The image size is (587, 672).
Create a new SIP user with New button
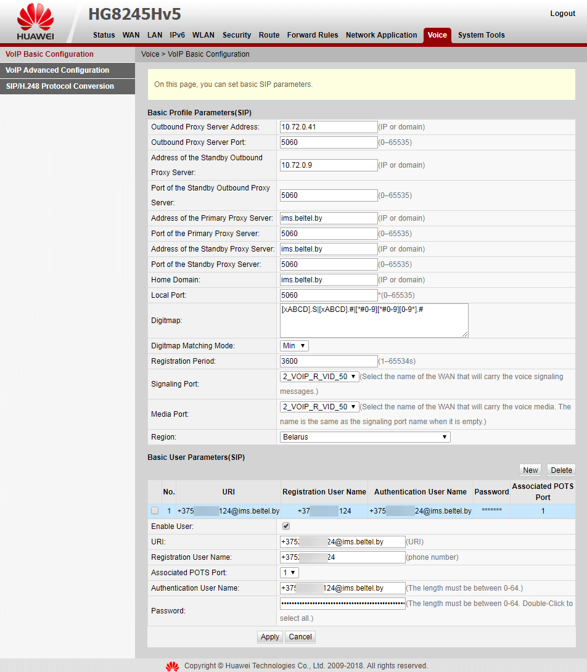coord(530,470)
